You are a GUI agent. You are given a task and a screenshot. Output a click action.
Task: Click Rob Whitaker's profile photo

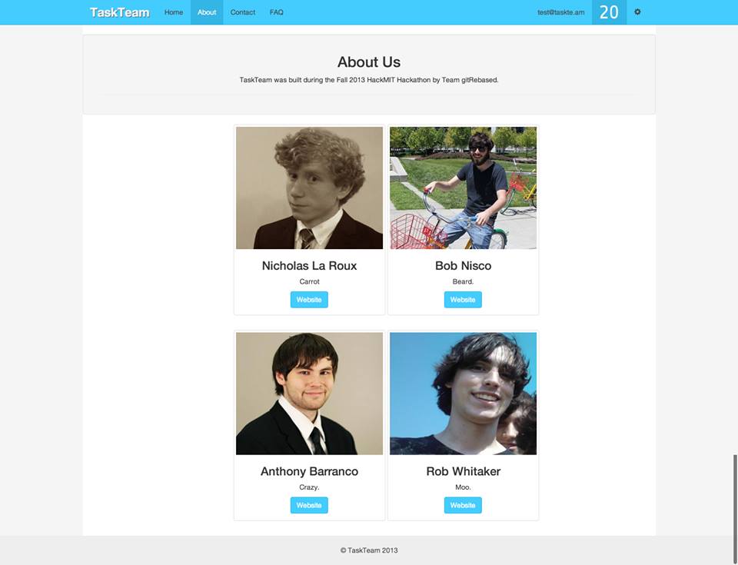coord(463,394)
